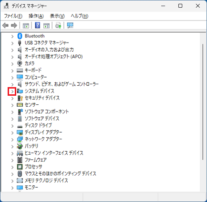Select the コンピューター label
Viewport: 207px width, 202px height.
coord(36,77)
